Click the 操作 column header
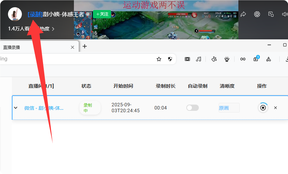 coord(262,86)
